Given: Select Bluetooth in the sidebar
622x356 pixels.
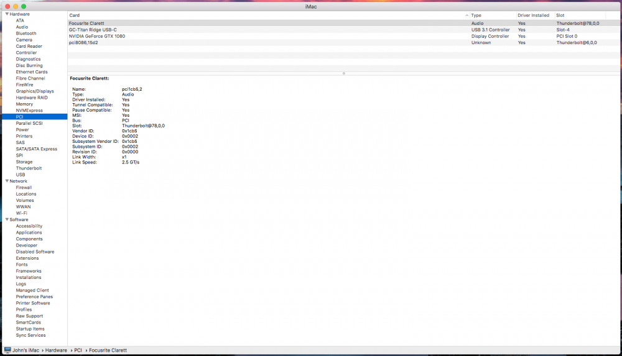Looking at the screenshot, I should coord(26,34).
